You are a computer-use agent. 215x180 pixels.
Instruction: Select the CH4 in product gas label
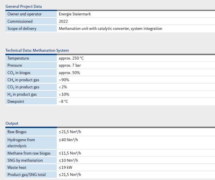23,80
